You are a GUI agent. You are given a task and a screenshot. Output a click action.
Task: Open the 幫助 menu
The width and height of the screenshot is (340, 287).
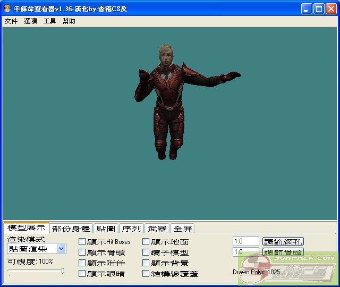pos(69,21)
